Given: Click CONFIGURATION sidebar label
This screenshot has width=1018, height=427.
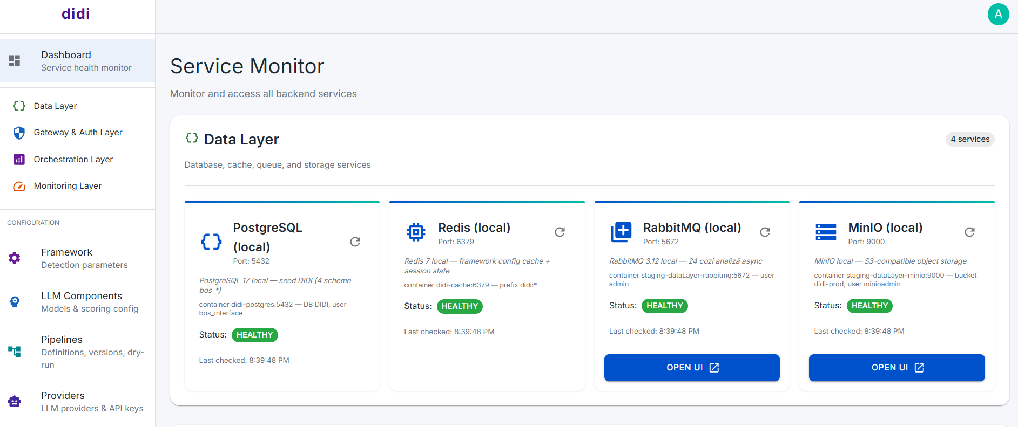Looking at the screenshot, I should 33,223.
